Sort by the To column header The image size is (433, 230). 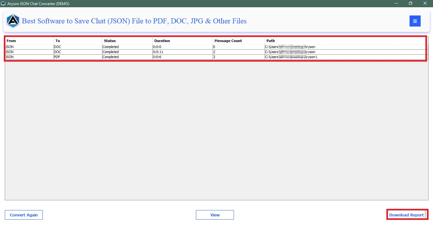pyautogui.click(x=78, y=41)
